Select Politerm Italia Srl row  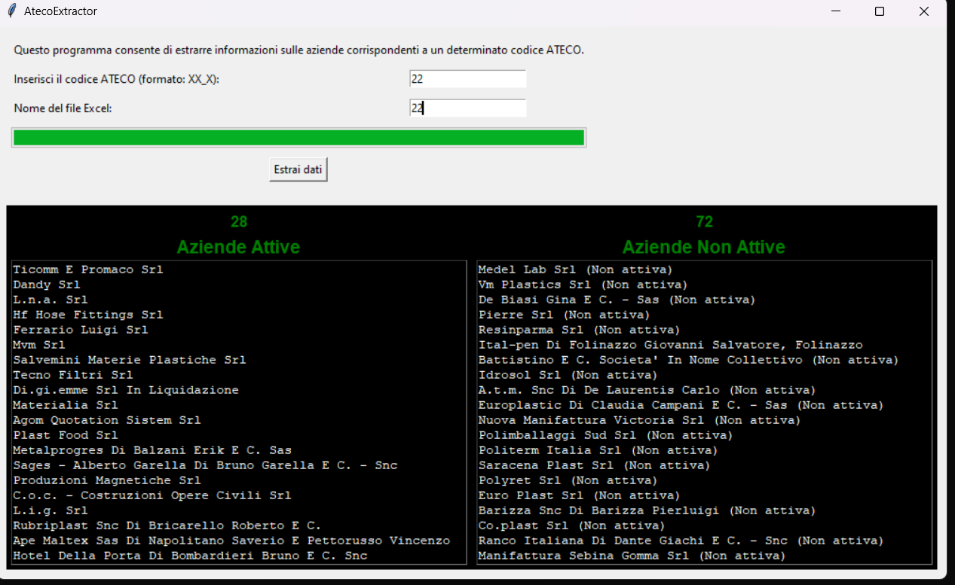click(704, 450)
